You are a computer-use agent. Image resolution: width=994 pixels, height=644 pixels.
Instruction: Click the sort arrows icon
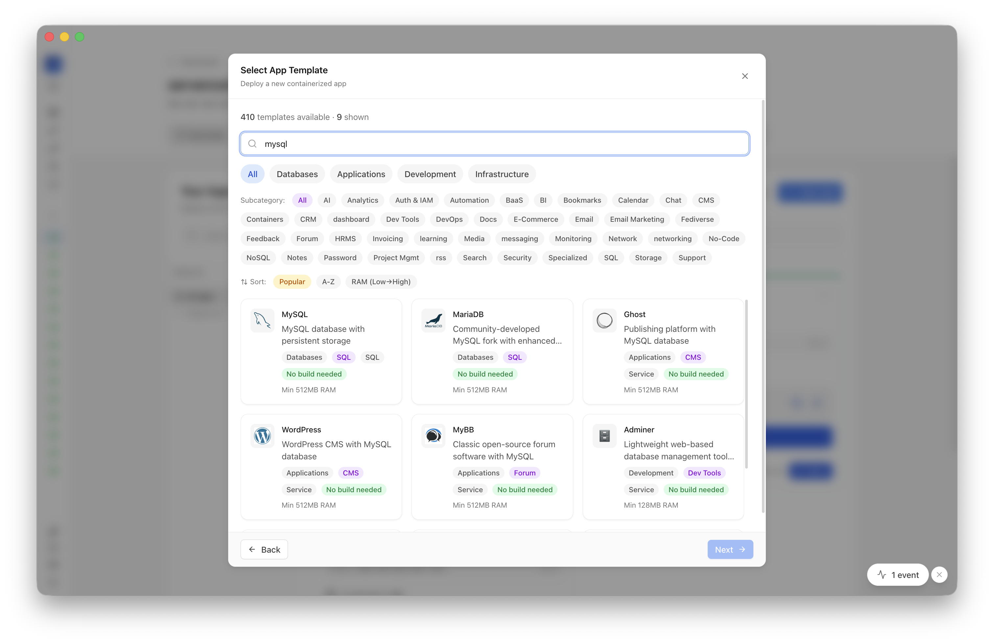click(x=244, y=282)
